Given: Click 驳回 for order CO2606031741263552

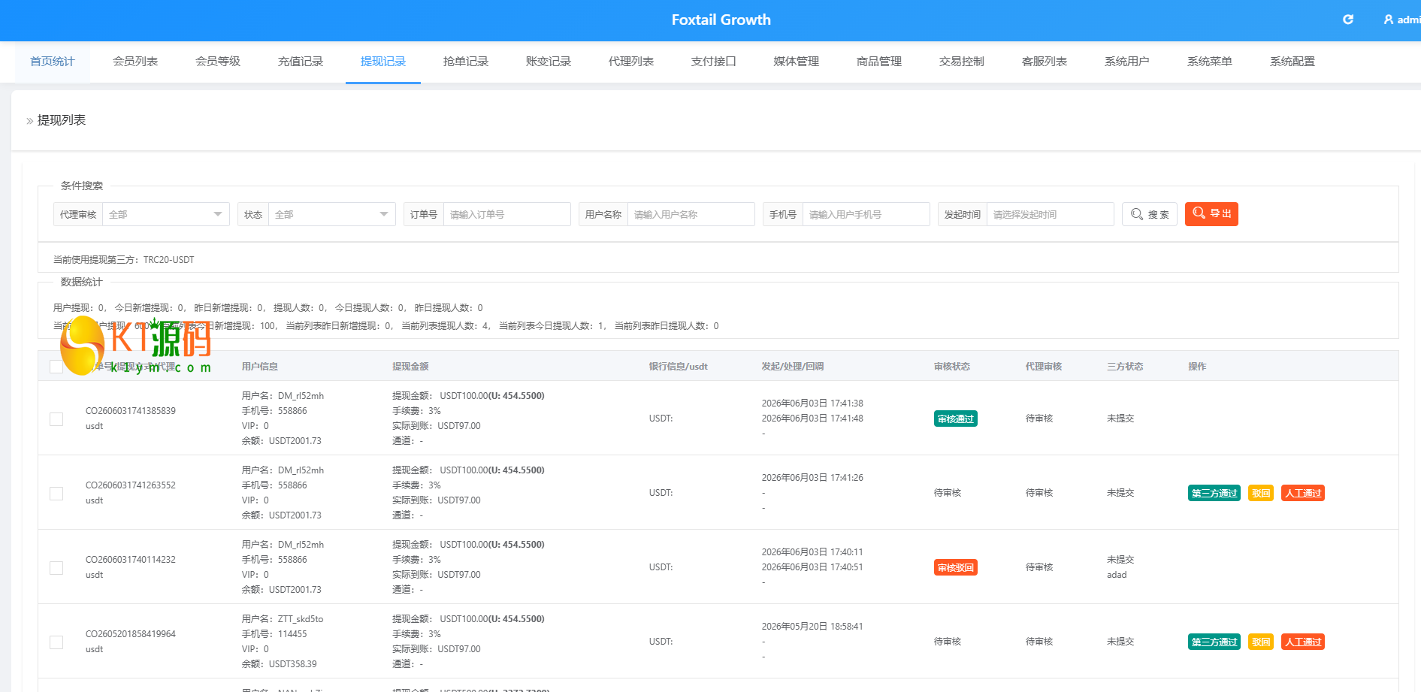Looking at the screenshot, I should pyautogui.click(x=1261, y=493).
